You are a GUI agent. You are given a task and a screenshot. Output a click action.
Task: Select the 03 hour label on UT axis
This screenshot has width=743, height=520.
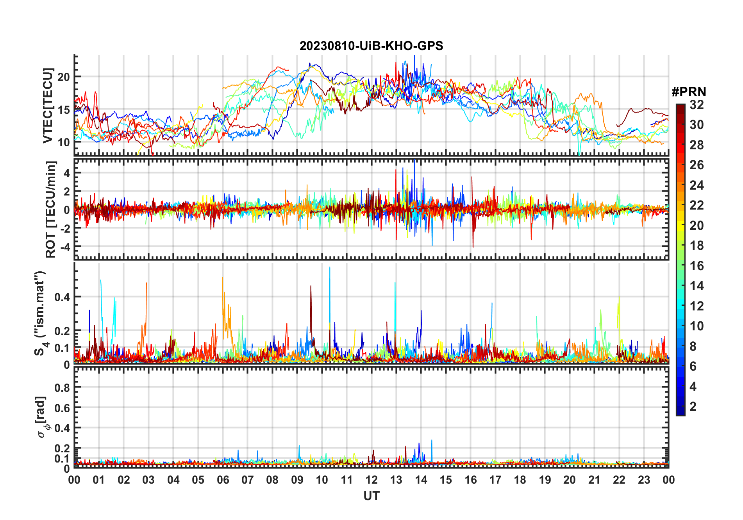coord(148,480)
